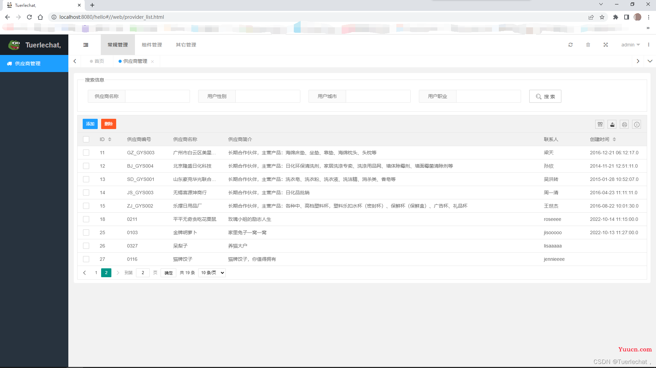Click the 用户职业 search input
The height and width of the screenshot is (368, 656).
[489, 96]
